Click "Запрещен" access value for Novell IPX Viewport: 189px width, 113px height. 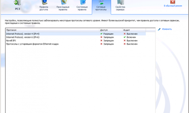(109, 41)
